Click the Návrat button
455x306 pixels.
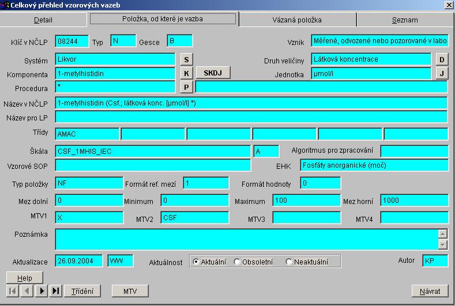coord(430,291)
